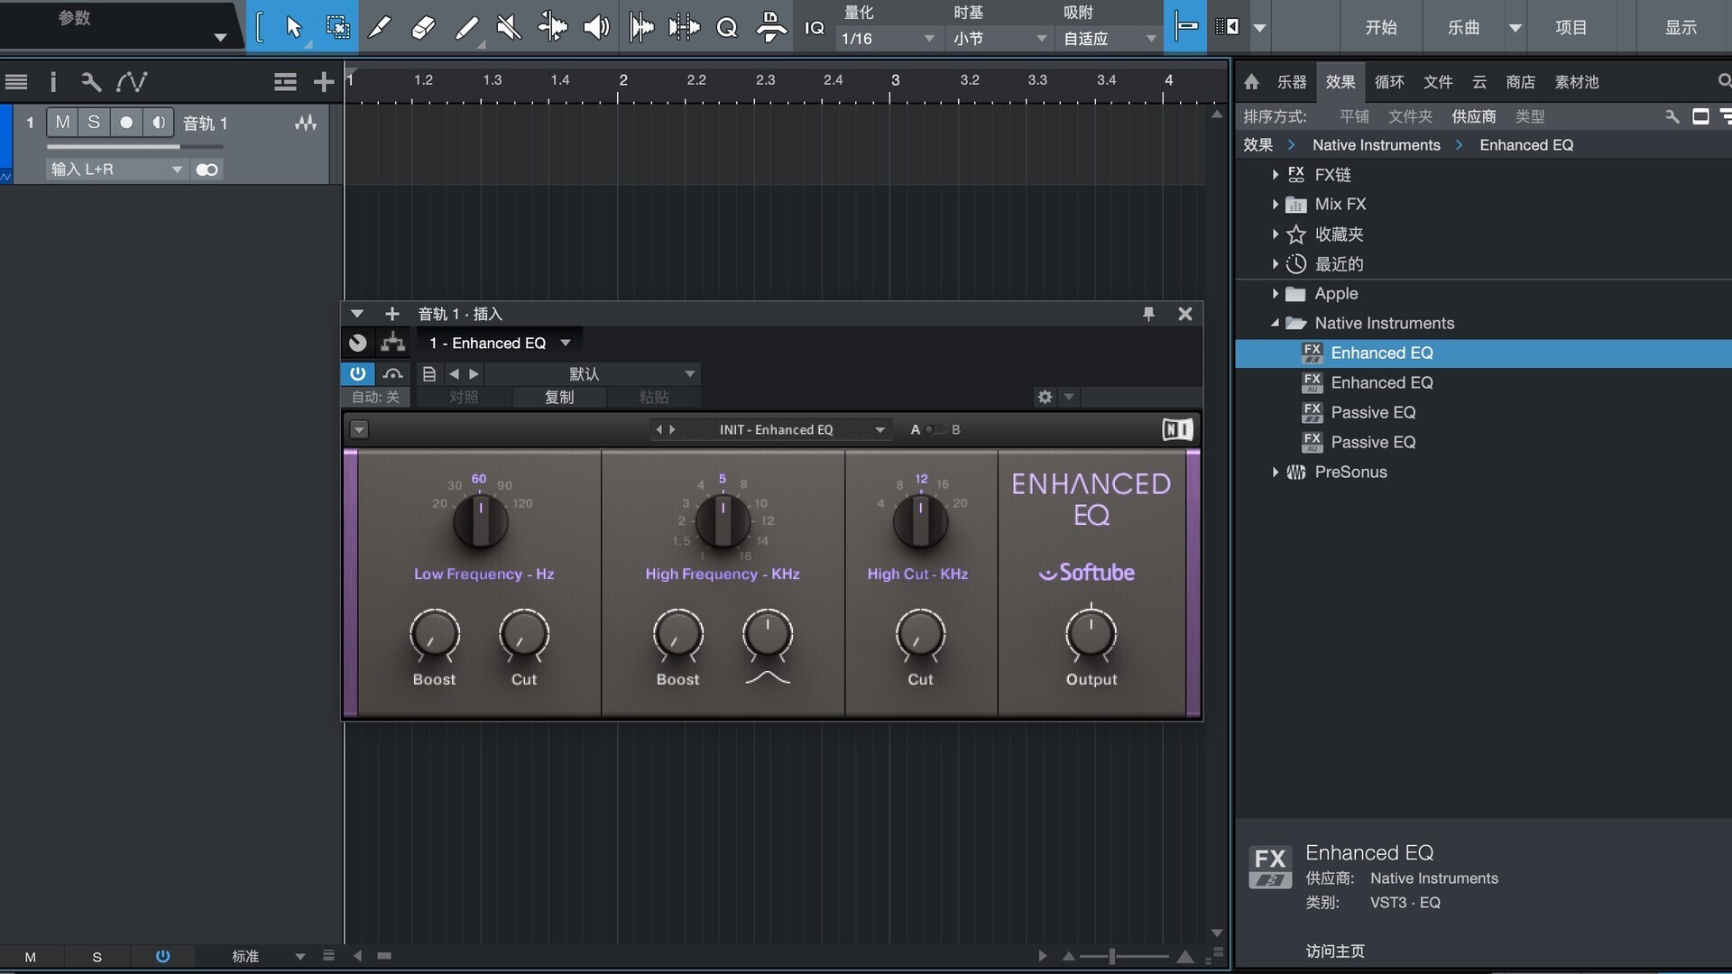
Task: Click the preset file icon in plugin window
Action: (x=429, y=373)
